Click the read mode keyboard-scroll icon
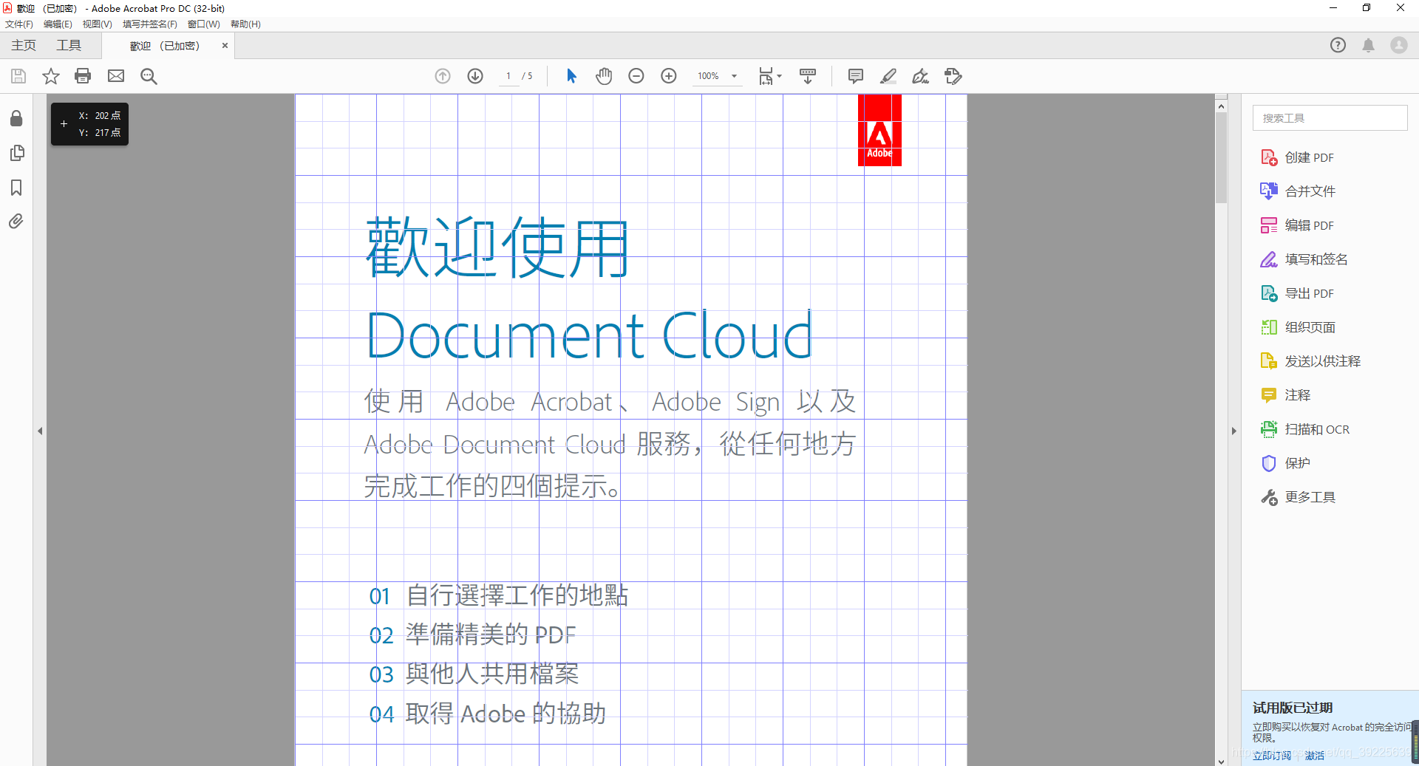The width and height of the screenshot is (1419, 766). [808, 76]
